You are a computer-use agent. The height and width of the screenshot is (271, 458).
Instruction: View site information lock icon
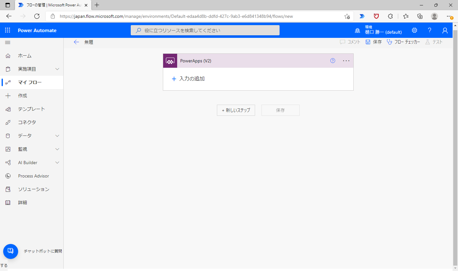53,16
